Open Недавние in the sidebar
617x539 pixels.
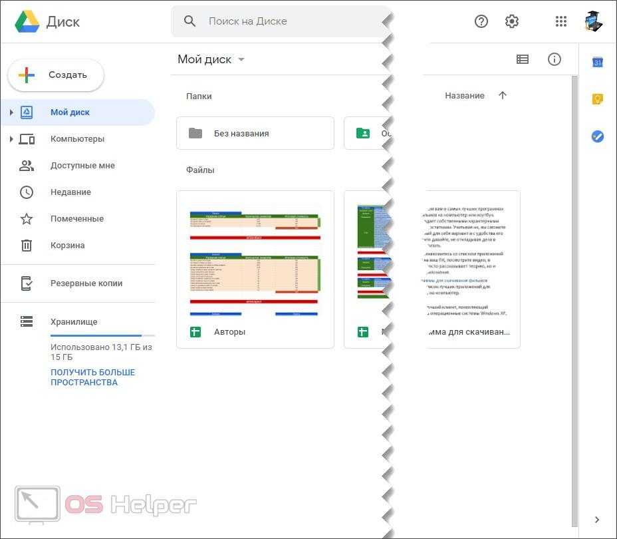[x=70, y=192]
